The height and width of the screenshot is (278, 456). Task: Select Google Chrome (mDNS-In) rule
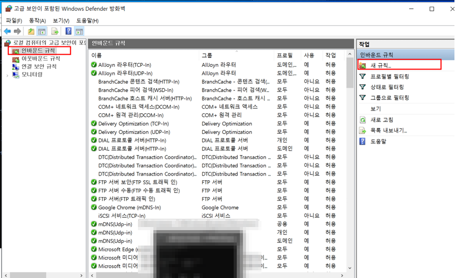point(129,207)
